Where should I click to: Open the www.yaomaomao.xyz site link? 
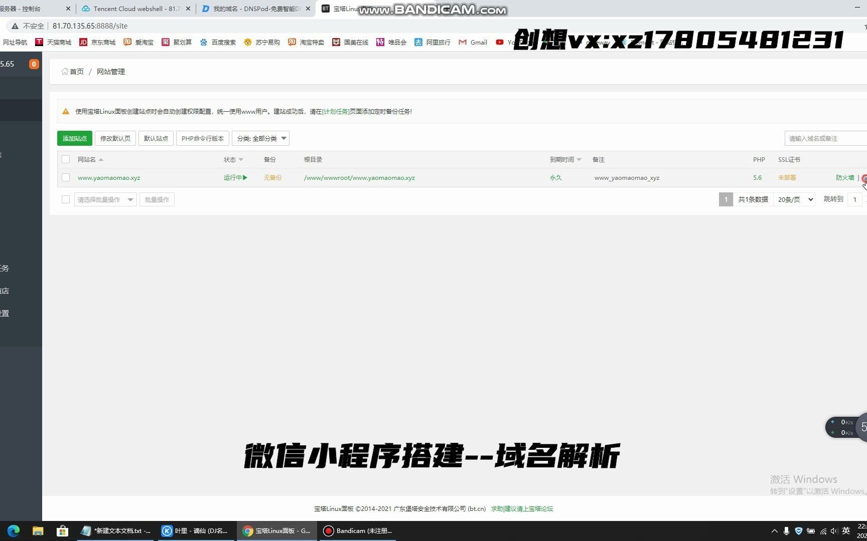(x=109, y=178)
